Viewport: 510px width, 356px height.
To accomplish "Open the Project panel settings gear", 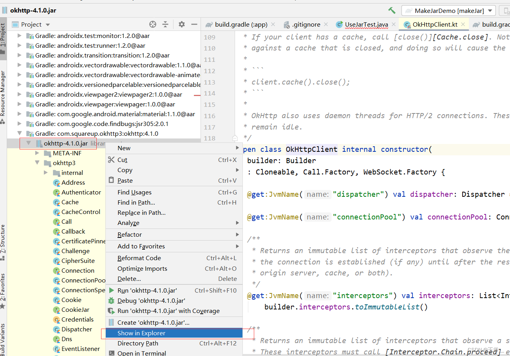I will pos(181,24).
